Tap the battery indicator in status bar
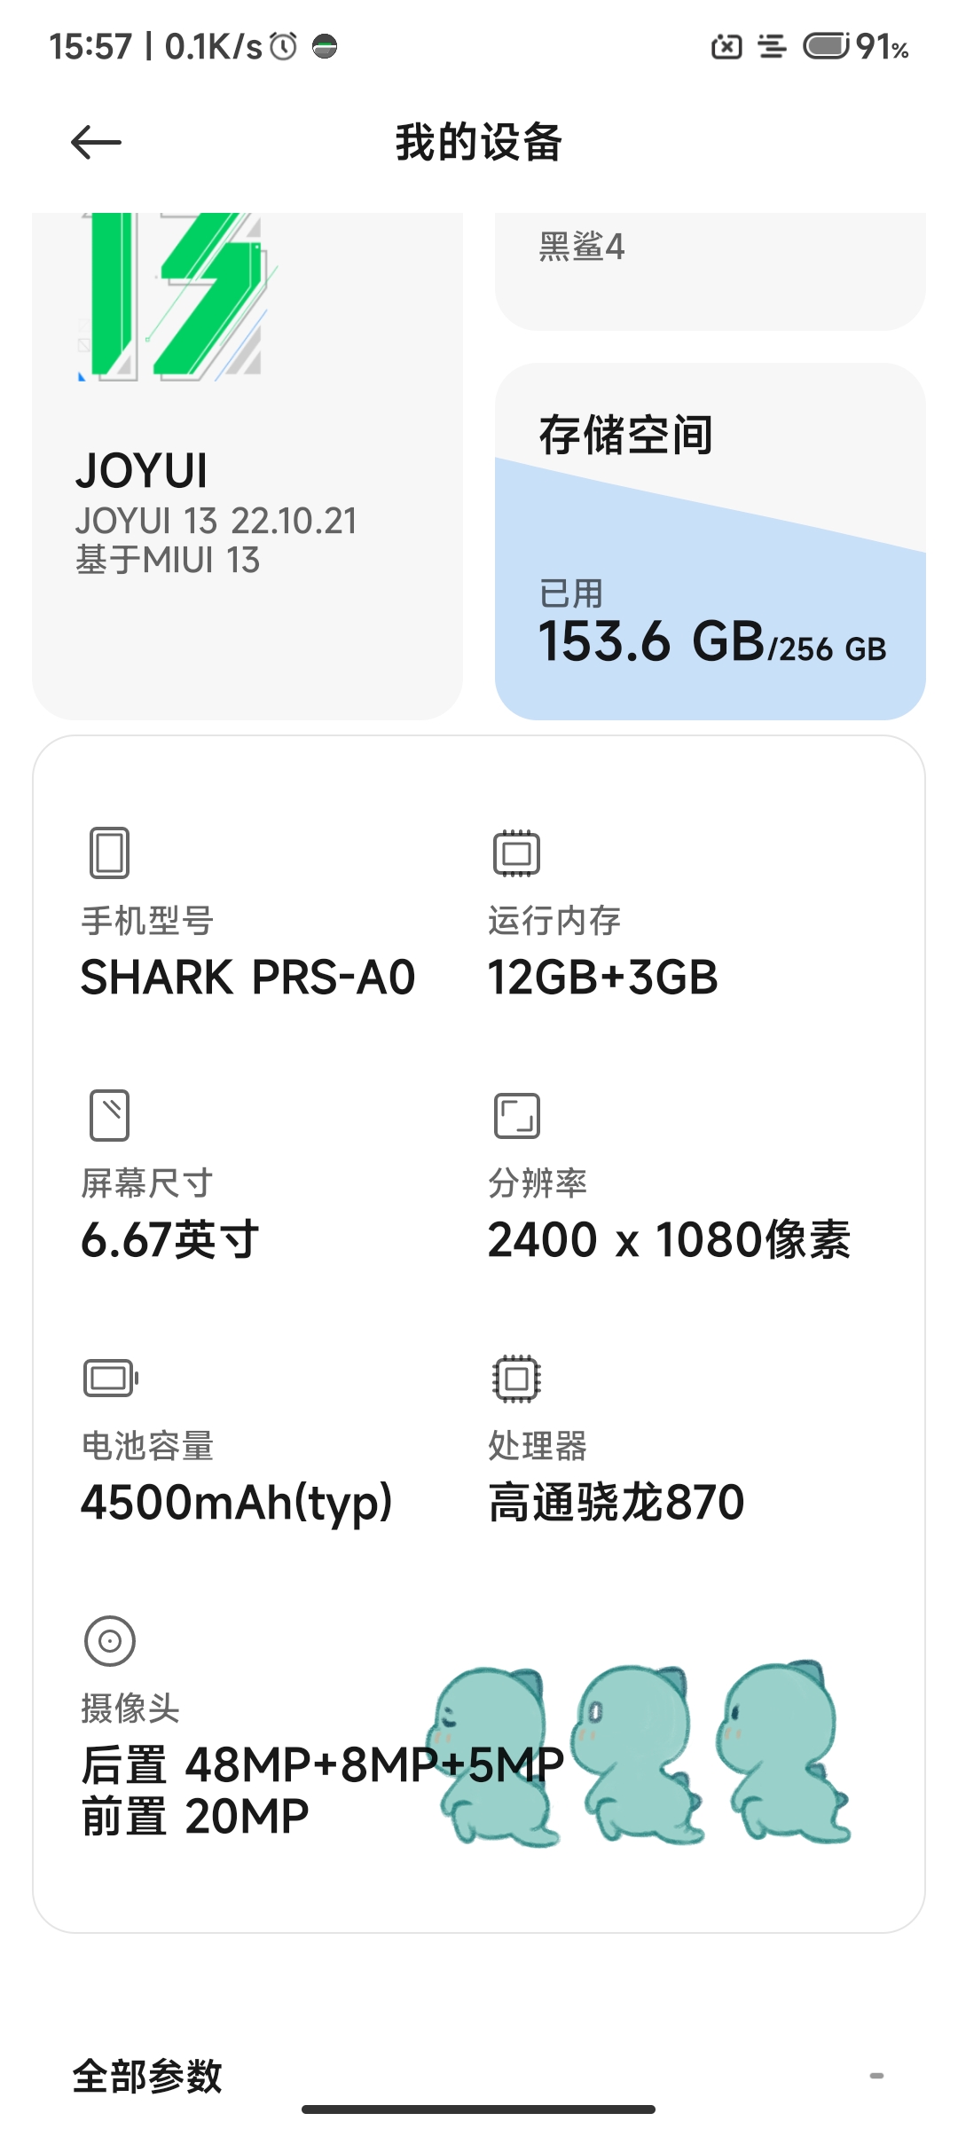The height and width of the screenshot is (2129, 958). [827, 45]
